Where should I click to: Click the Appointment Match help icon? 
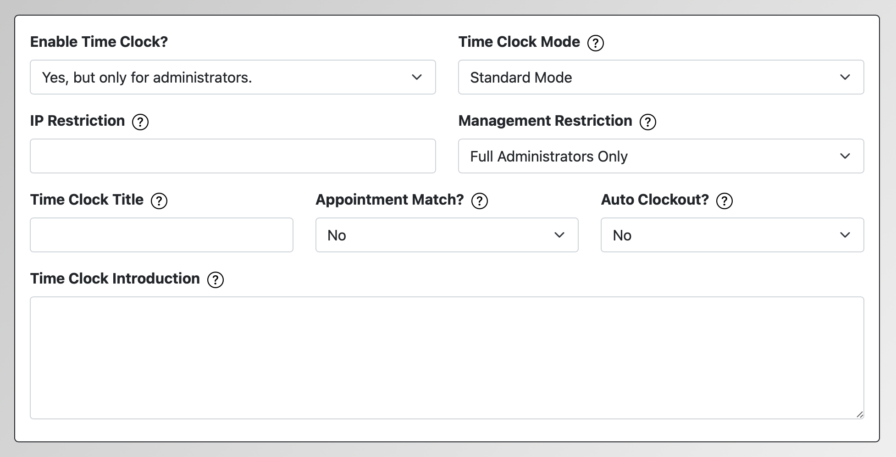(x=479, y=201)
